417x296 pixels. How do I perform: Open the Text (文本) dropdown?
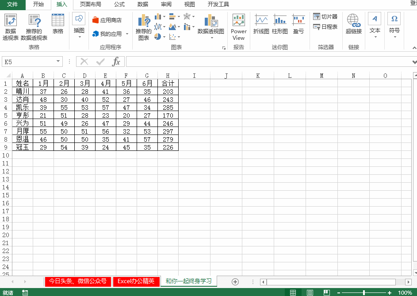(x=375, y=26)
